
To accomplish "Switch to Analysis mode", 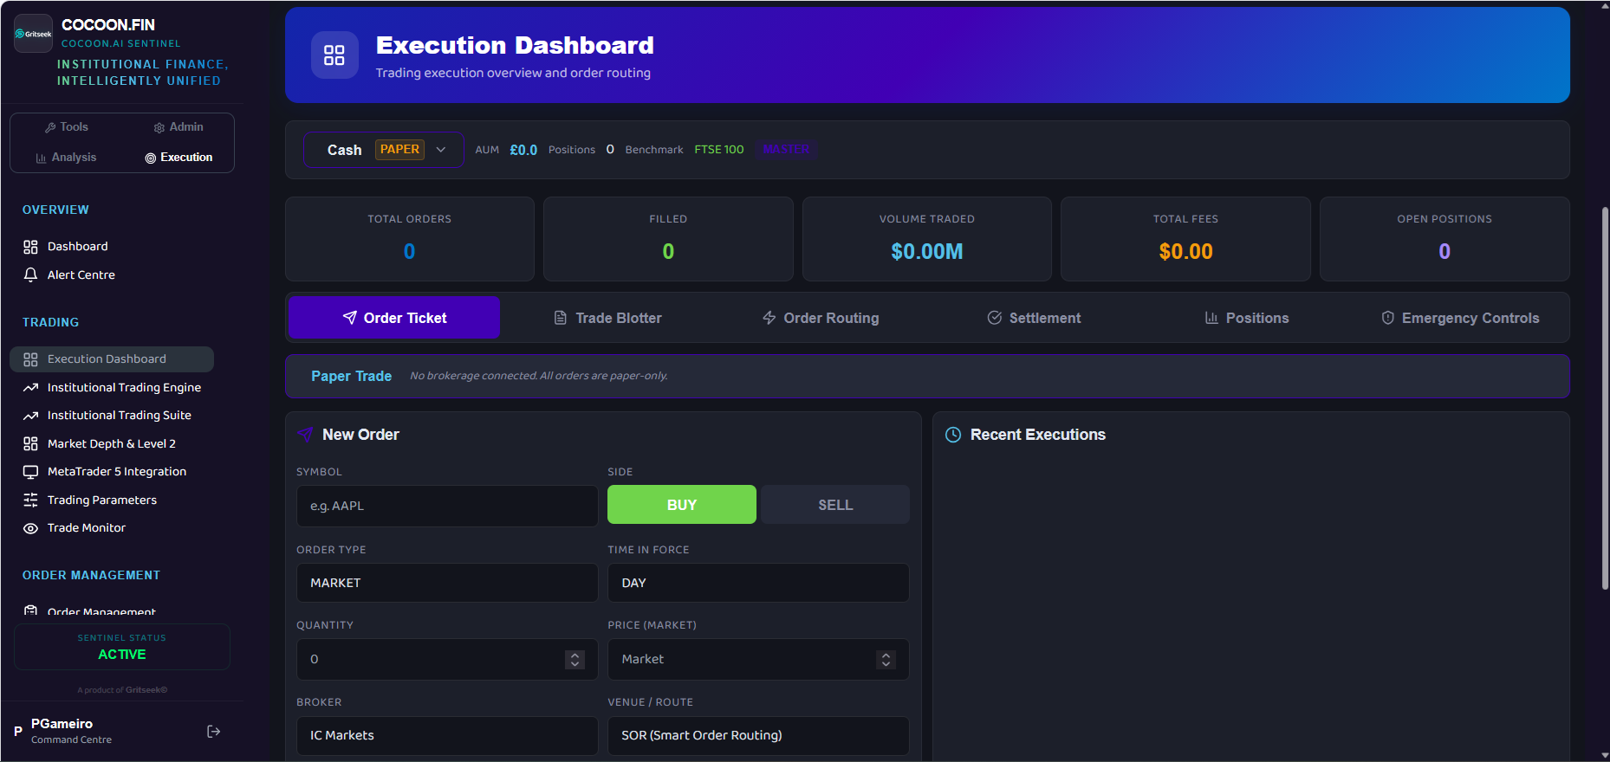I will [x=67, y=158].
